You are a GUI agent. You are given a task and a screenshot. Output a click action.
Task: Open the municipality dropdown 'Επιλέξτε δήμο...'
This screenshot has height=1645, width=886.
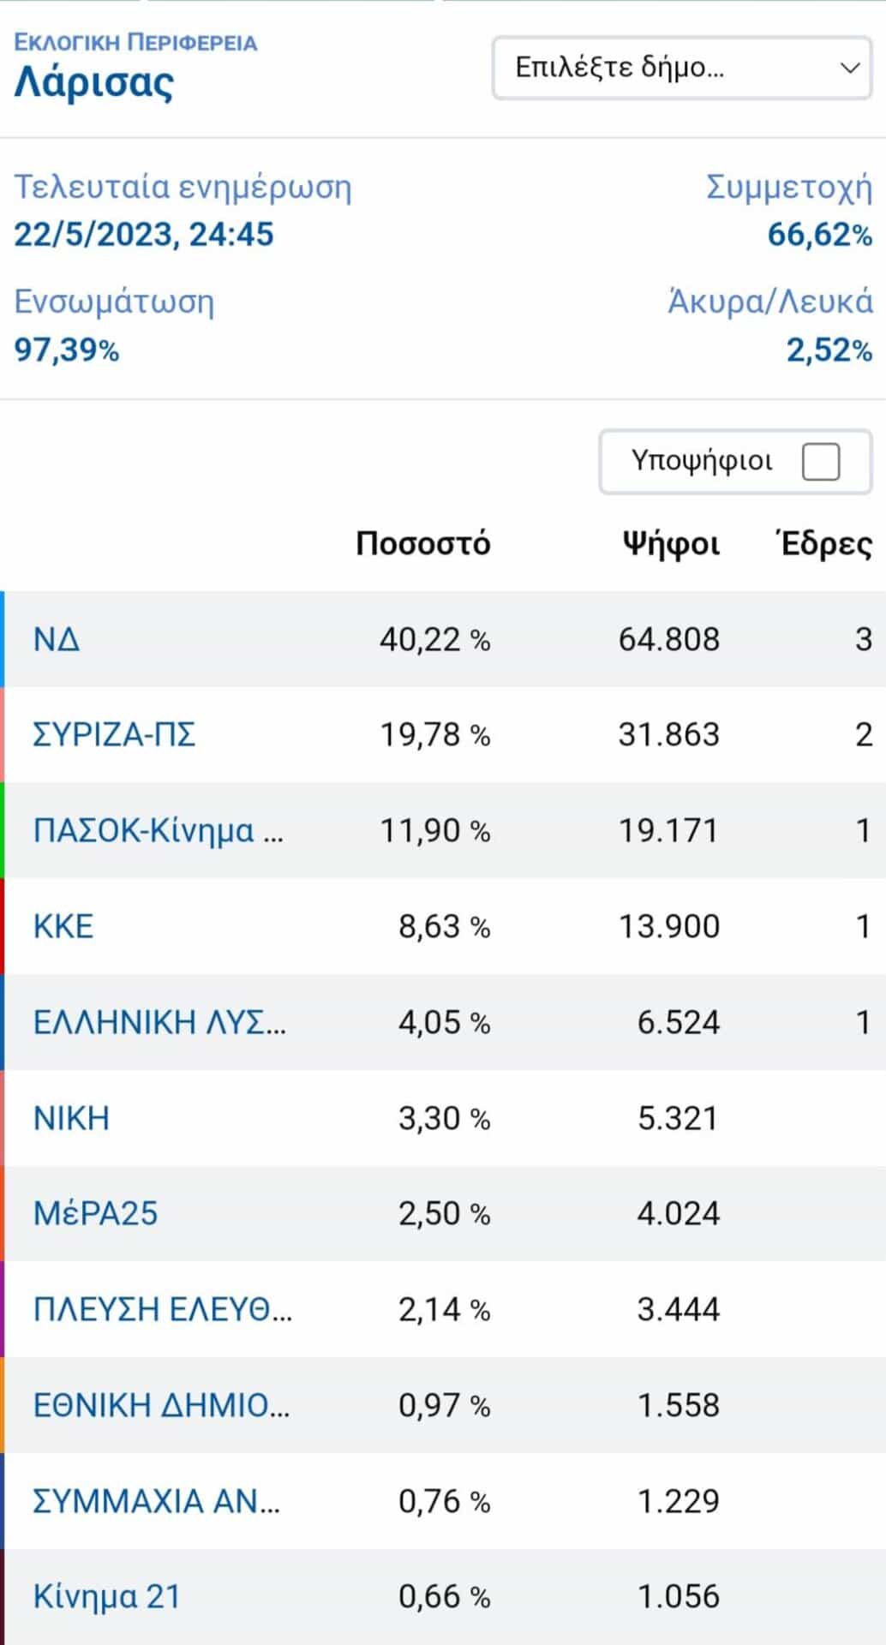click(682, 68)
